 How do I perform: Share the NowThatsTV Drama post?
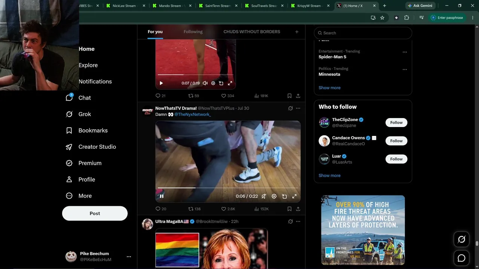[298, 209]
